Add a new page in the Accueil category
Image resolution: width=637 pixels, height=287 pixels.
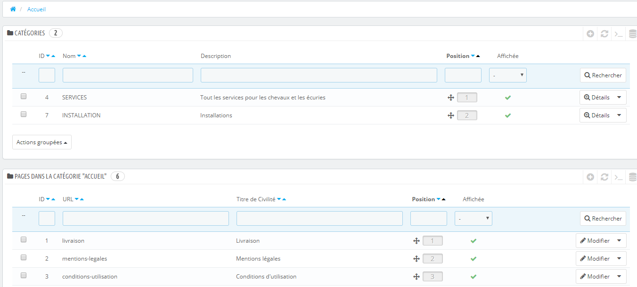click(x=590, y=177)
